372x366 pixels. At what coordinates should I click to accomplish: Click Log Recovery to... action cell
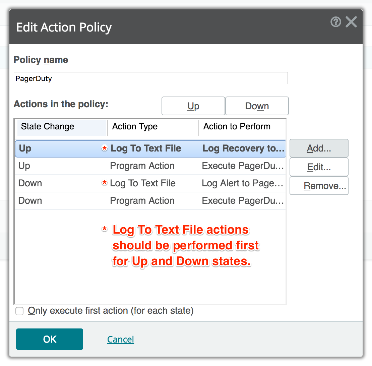coord(243,148)
